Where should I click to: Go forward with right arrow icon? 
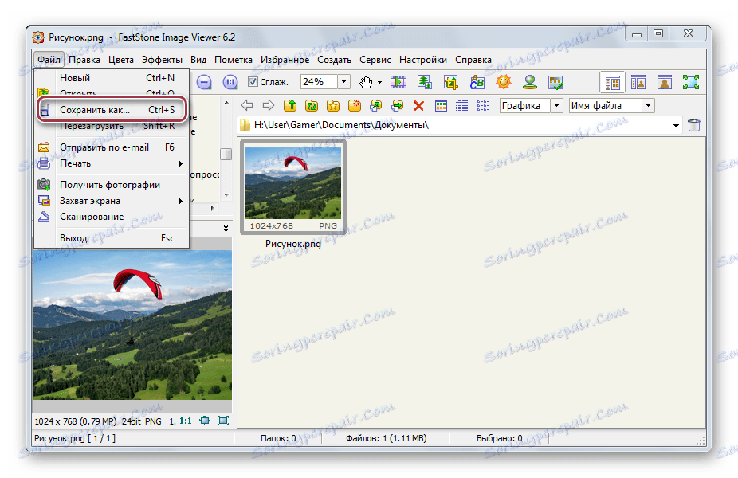(x=269, y=105)
